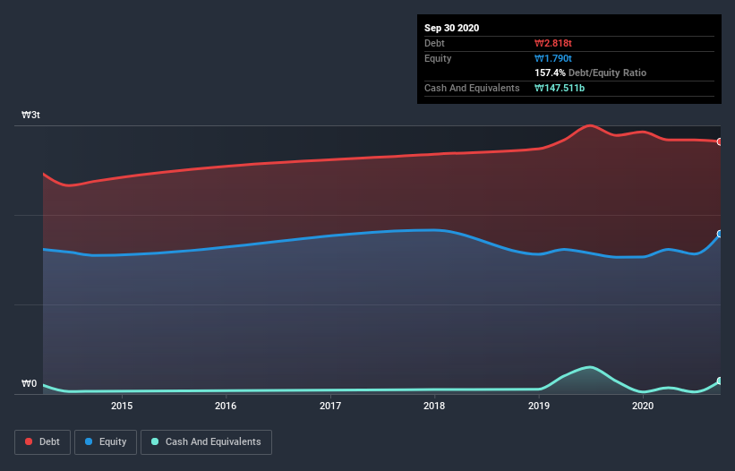Click the 2018 x-axis label
The height and width of the screenshot is (471, 735).
pyautogui.click(x=434, y=406)
